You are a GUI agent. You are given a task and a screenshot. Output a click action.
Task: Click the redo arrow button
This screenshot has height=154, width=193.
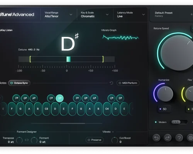coord(168,138)
